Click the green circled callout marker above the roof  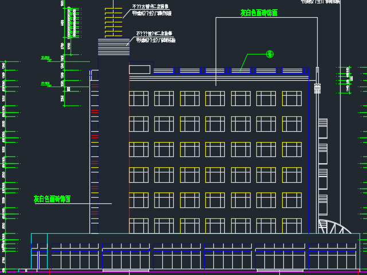coord(270,54)
